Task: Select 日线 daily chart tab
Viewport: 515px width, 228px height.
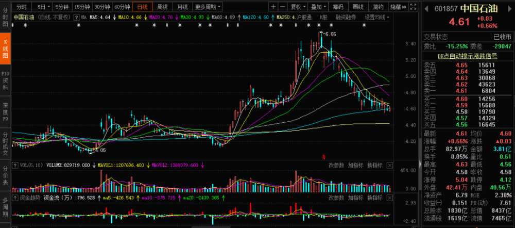Action: [142, 7]
